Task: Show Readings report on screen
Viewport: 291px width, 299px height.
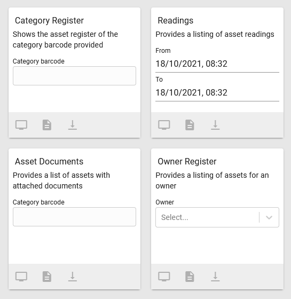Action: (164, 125)
